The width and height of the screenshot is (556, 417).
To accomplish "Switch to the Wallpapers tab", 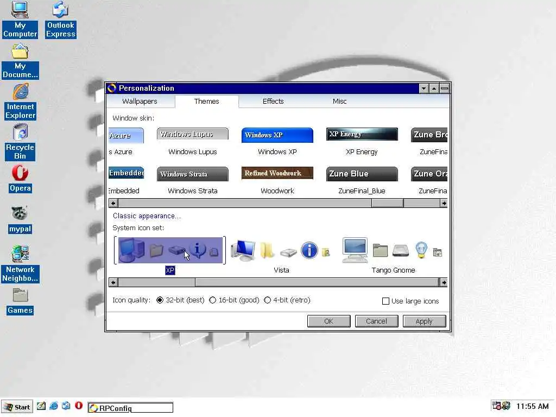I will coord(140,102).
